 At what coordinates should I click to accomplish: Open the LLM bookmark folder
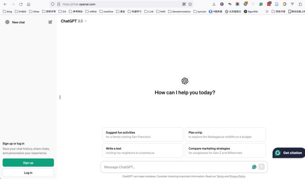click(149, 11)
